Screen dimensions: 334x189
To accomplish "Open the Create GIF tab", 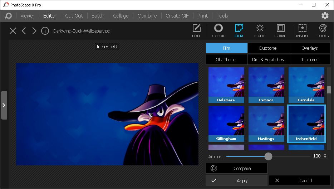I will (x=177, y=16).
